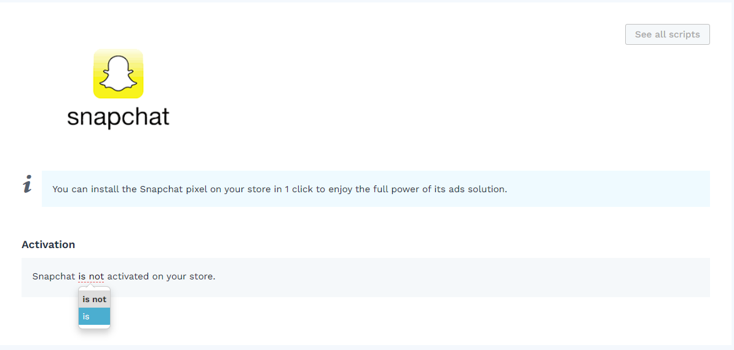The width and height of the screenshot is (734, 350).
Task: Click the Snapchat pixel install info message
Action: pos(376,189)
